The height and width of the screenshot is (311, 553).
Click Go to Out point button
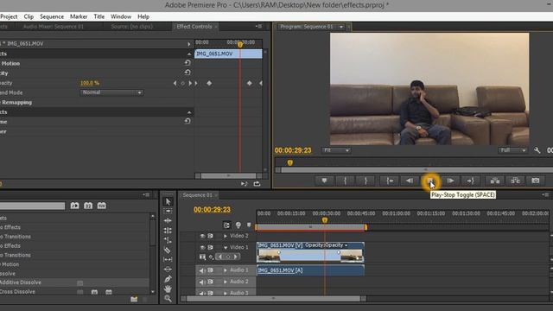pos(470,181)
